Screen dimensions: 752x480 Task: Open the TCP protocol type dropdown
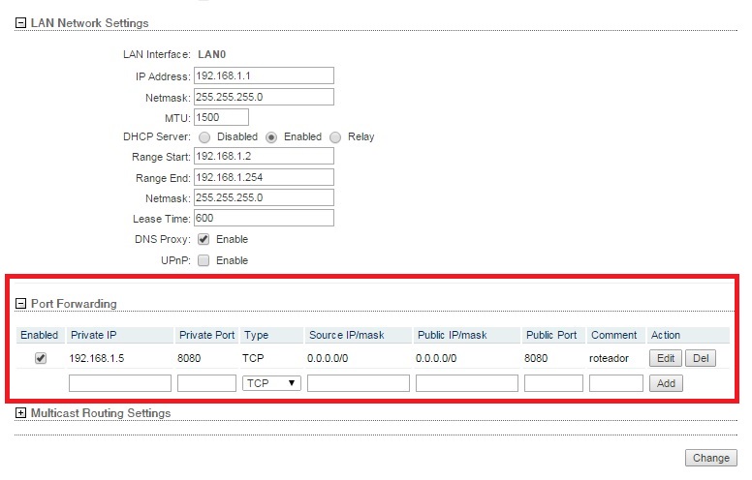click(271, 383)
